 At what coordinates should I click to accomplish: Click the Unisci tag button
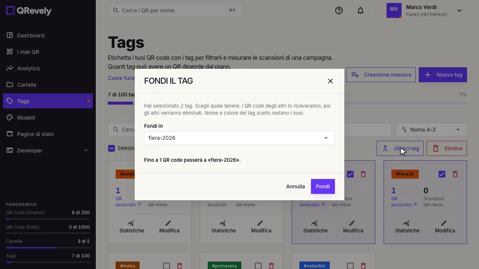[400, 148]
